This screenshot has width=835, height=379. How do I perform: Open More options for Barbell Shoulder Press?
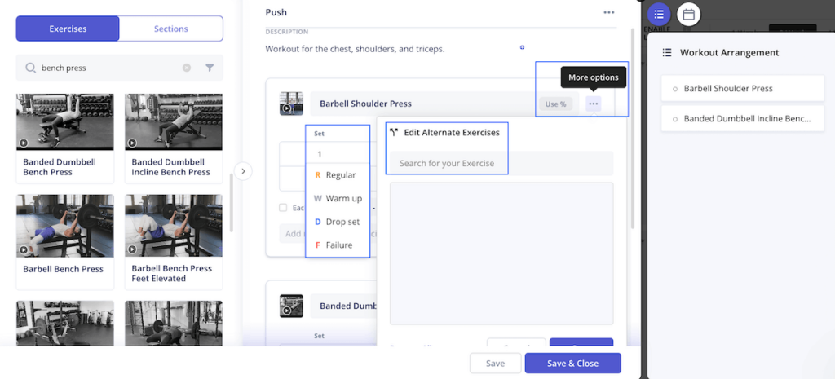[x=594, y=104]
